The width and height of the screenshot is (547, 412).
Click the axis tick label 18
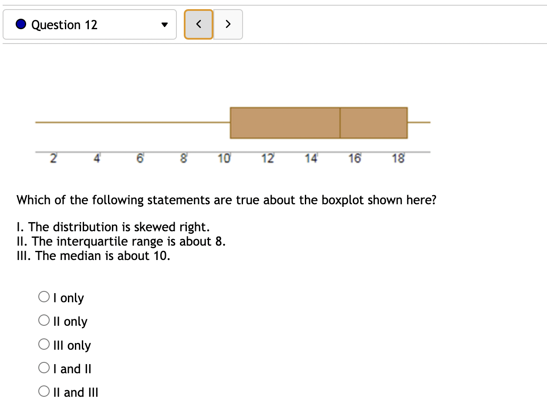pos(398,159)
